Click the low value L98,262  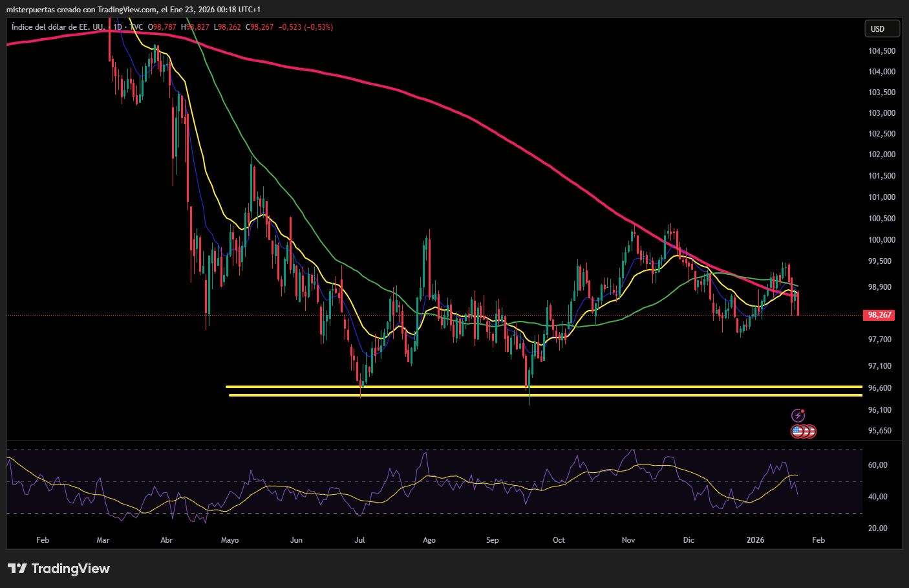(x=228, y=27)
